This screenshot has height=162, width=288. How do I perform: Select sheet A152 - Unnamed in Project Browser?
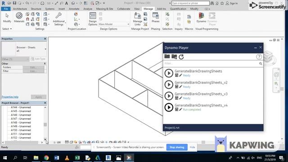21,138
